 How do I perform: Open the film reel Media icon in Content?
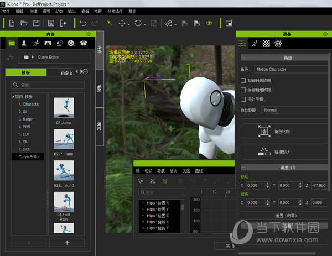(71, 43)
